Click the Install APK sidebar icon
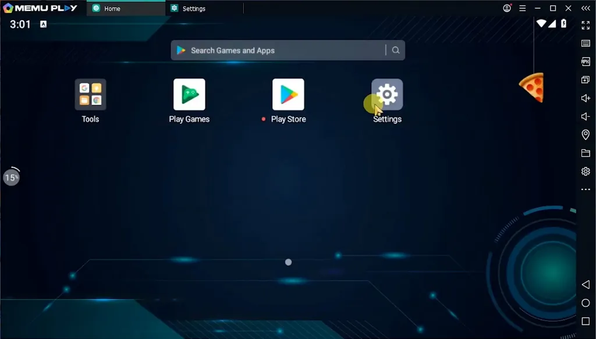This screenshot has width=596, height=339. click(x=586, y=62)
